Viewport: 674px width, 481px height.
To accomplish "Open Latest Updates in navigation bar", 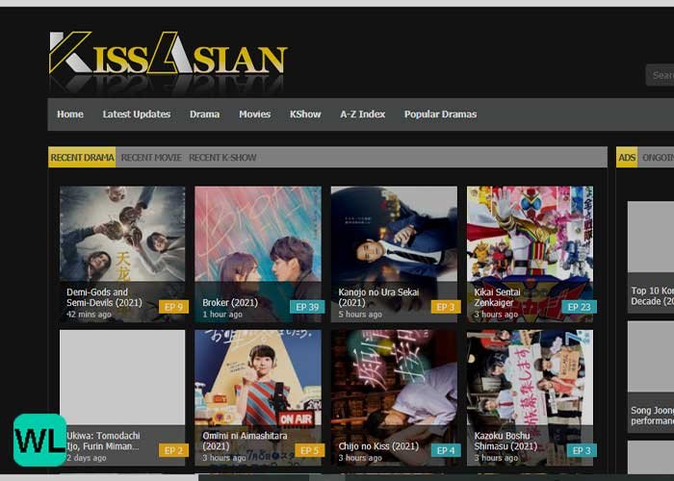I will pos(137,114).
